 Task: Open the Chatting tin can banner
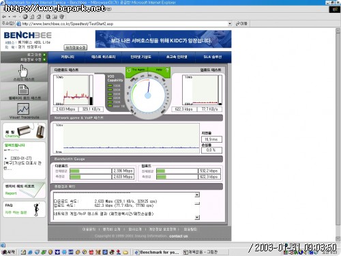click(25, 131)
